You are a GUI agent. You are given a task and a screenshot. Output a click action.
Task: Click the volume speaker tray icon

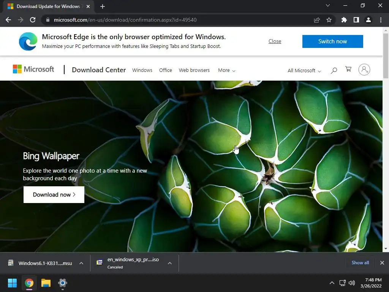click(x=351, y=283)
